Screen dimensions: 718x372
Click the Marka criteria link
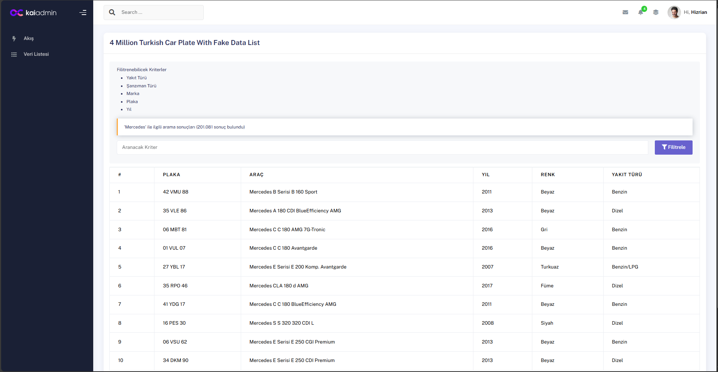pos(133,93)
